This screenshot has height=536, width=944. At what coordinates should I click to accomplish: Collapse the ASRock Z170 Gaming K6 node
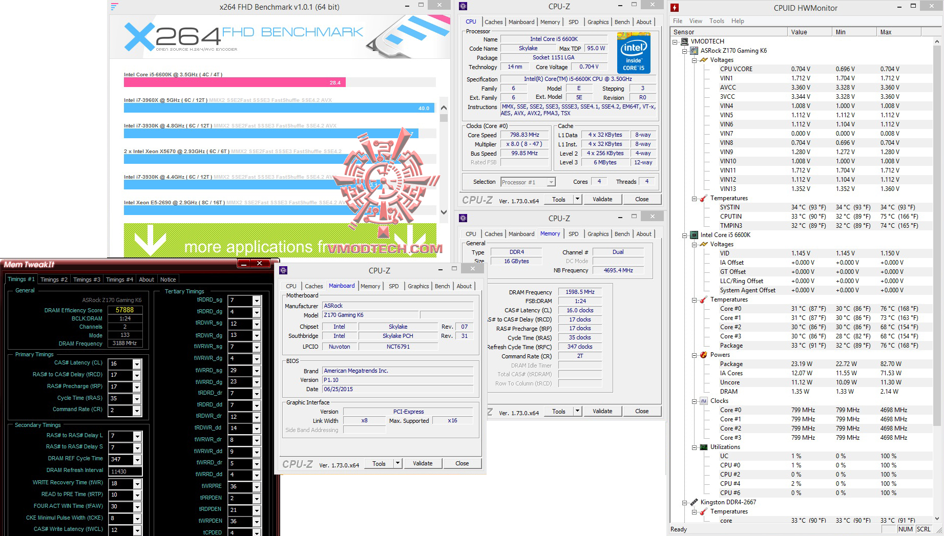tap(684, 51)
